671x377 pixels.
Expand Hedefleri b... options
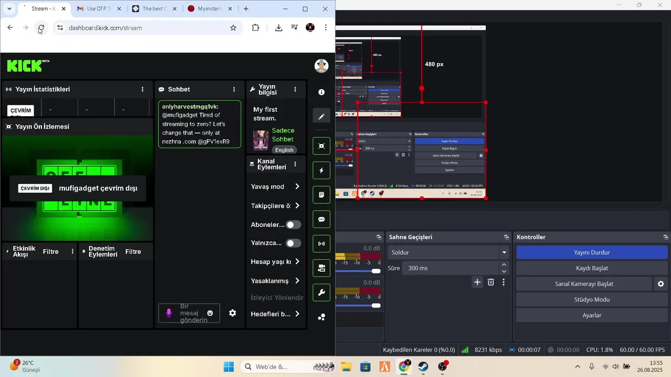coord(275,314)
